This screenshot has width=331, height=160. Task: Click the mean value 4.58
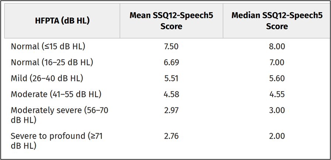[171, 94]
